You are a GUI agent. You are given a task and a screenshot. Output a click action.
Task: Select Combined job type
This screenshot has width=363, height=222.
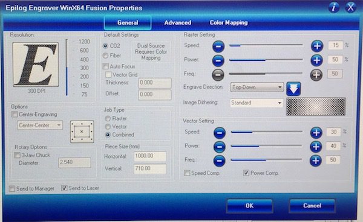click(x=108, y=135)
